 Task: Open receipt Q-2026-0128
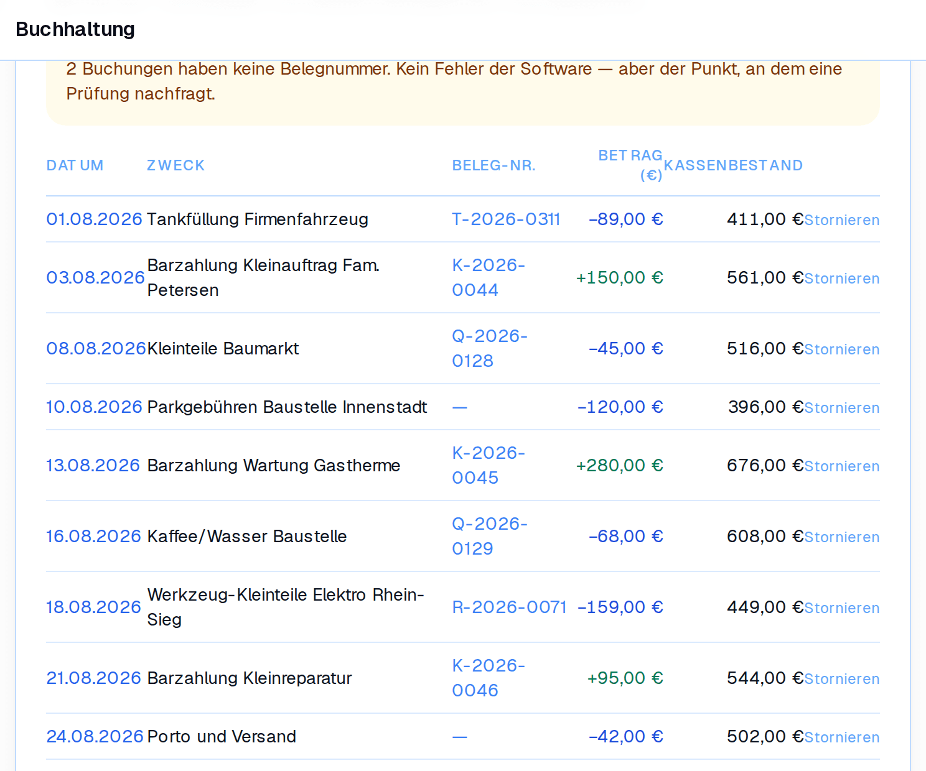point(490,348)
